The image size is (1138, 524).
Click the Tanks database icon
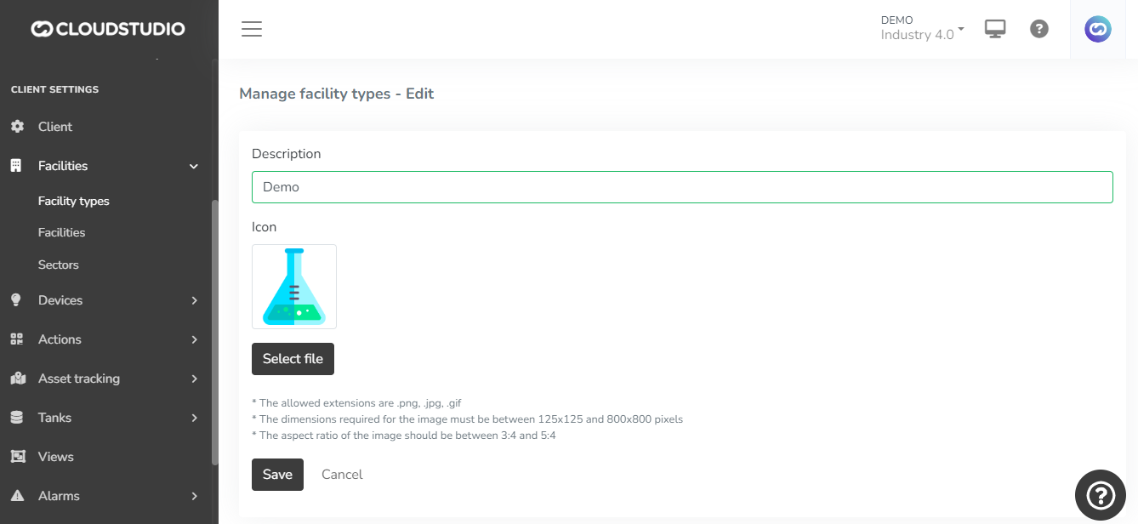coord(17,418)
